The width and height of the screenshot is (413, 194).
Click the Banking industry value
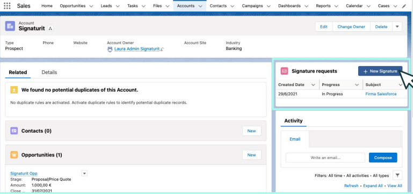click(234, 48)
